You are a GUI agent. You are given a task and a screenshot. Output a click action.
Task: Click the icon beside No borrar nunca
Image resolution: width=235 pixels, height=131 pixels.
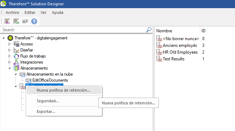(x=159, y=38)
